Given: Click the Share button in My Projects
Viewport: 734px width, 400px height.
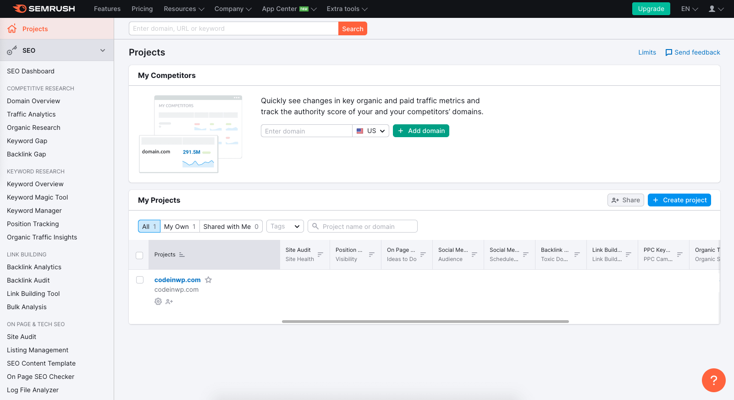Looking at the screenshot, I should pyautogui.click(x=626, y=200).
